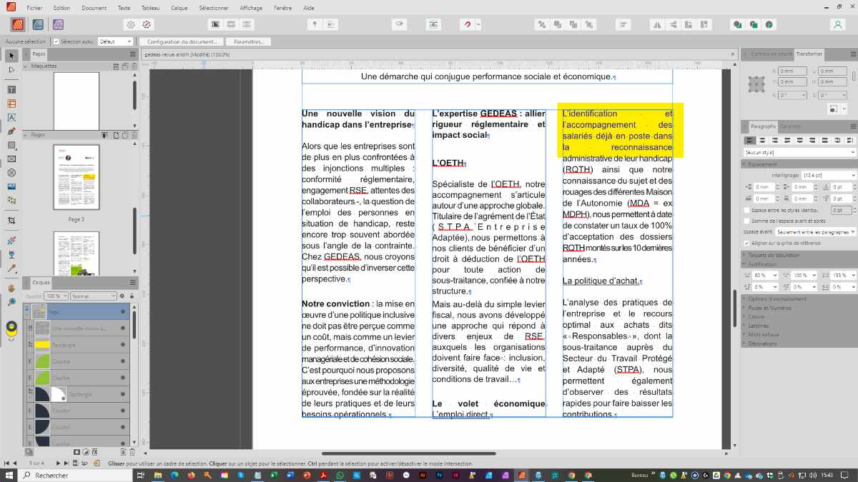Toggle the Sélection auto checkbox

tap(56, 41)
